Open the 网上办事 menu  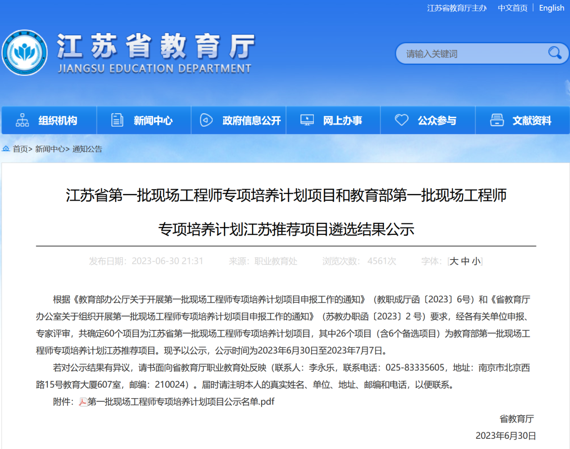(x=333, y=120)
